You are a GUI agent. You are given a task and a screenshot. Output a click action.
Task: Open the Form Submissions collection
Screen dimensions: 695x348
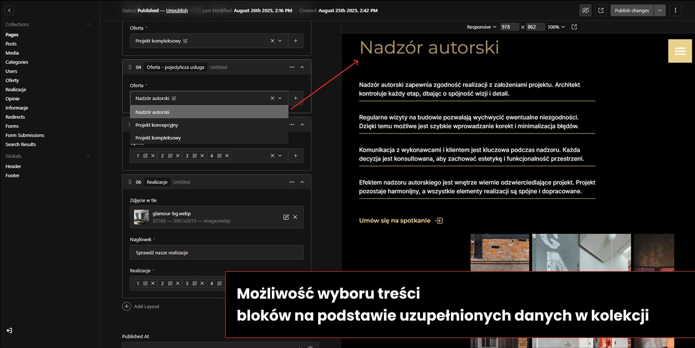[x=25, y=135]
